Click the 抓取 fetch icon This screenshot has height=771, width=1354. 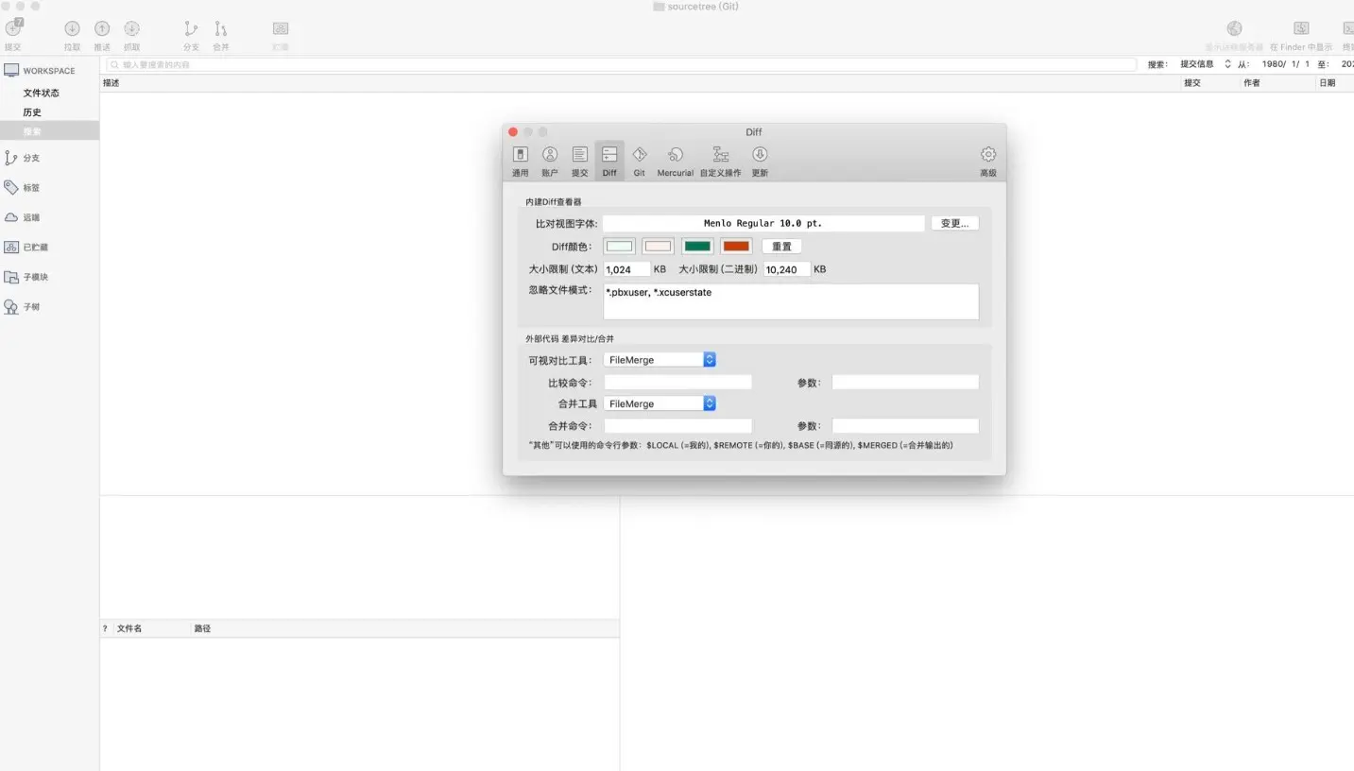[131, 28]
